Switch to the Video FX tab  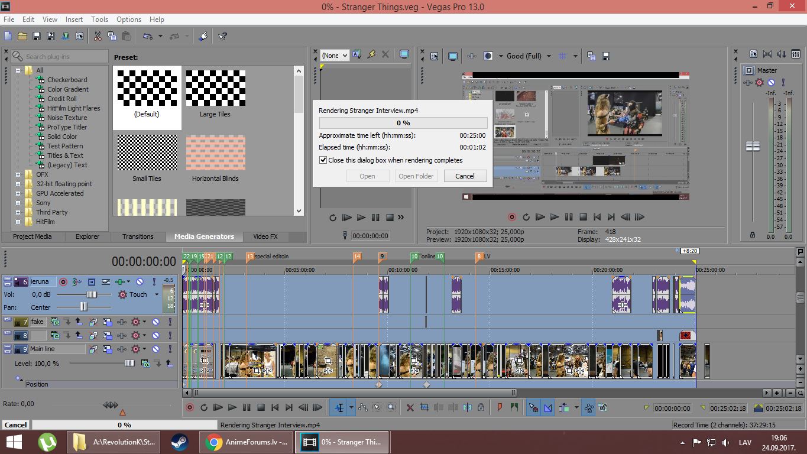(265, 236)
